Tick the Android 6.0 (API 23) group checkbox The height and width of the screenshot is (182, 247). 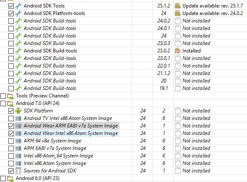(x=3, y=178)
